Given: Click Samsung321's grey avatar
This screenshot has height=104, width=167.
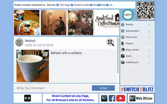Looking at the screenshot, I should [x=123, y=31].
